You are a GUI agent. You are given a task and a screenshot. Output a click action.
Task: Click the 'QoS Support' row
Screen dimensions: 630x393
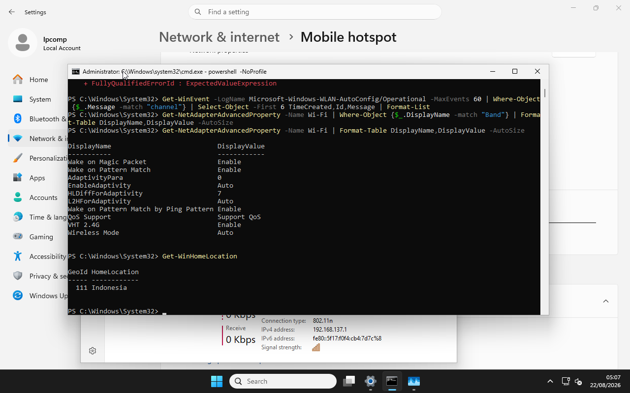pos(164,217)
